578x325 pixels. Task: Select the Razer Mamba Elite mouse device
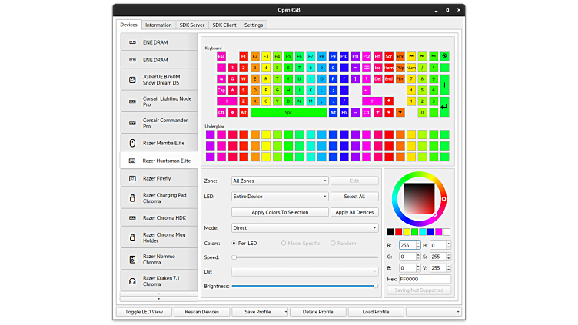(158, 143)
